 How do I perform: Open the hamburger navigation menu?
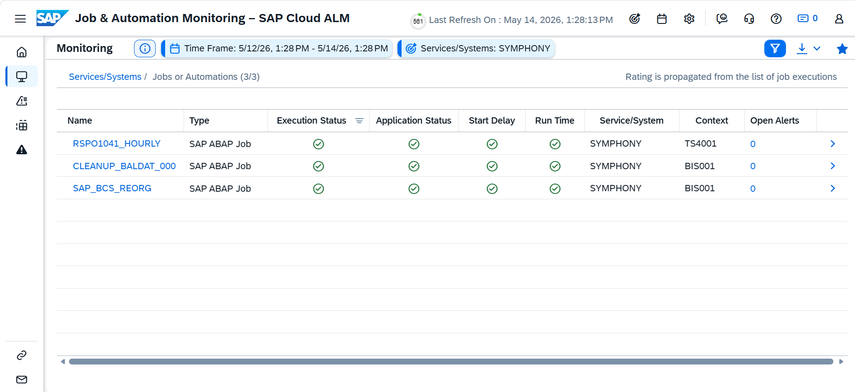(20, 18)
